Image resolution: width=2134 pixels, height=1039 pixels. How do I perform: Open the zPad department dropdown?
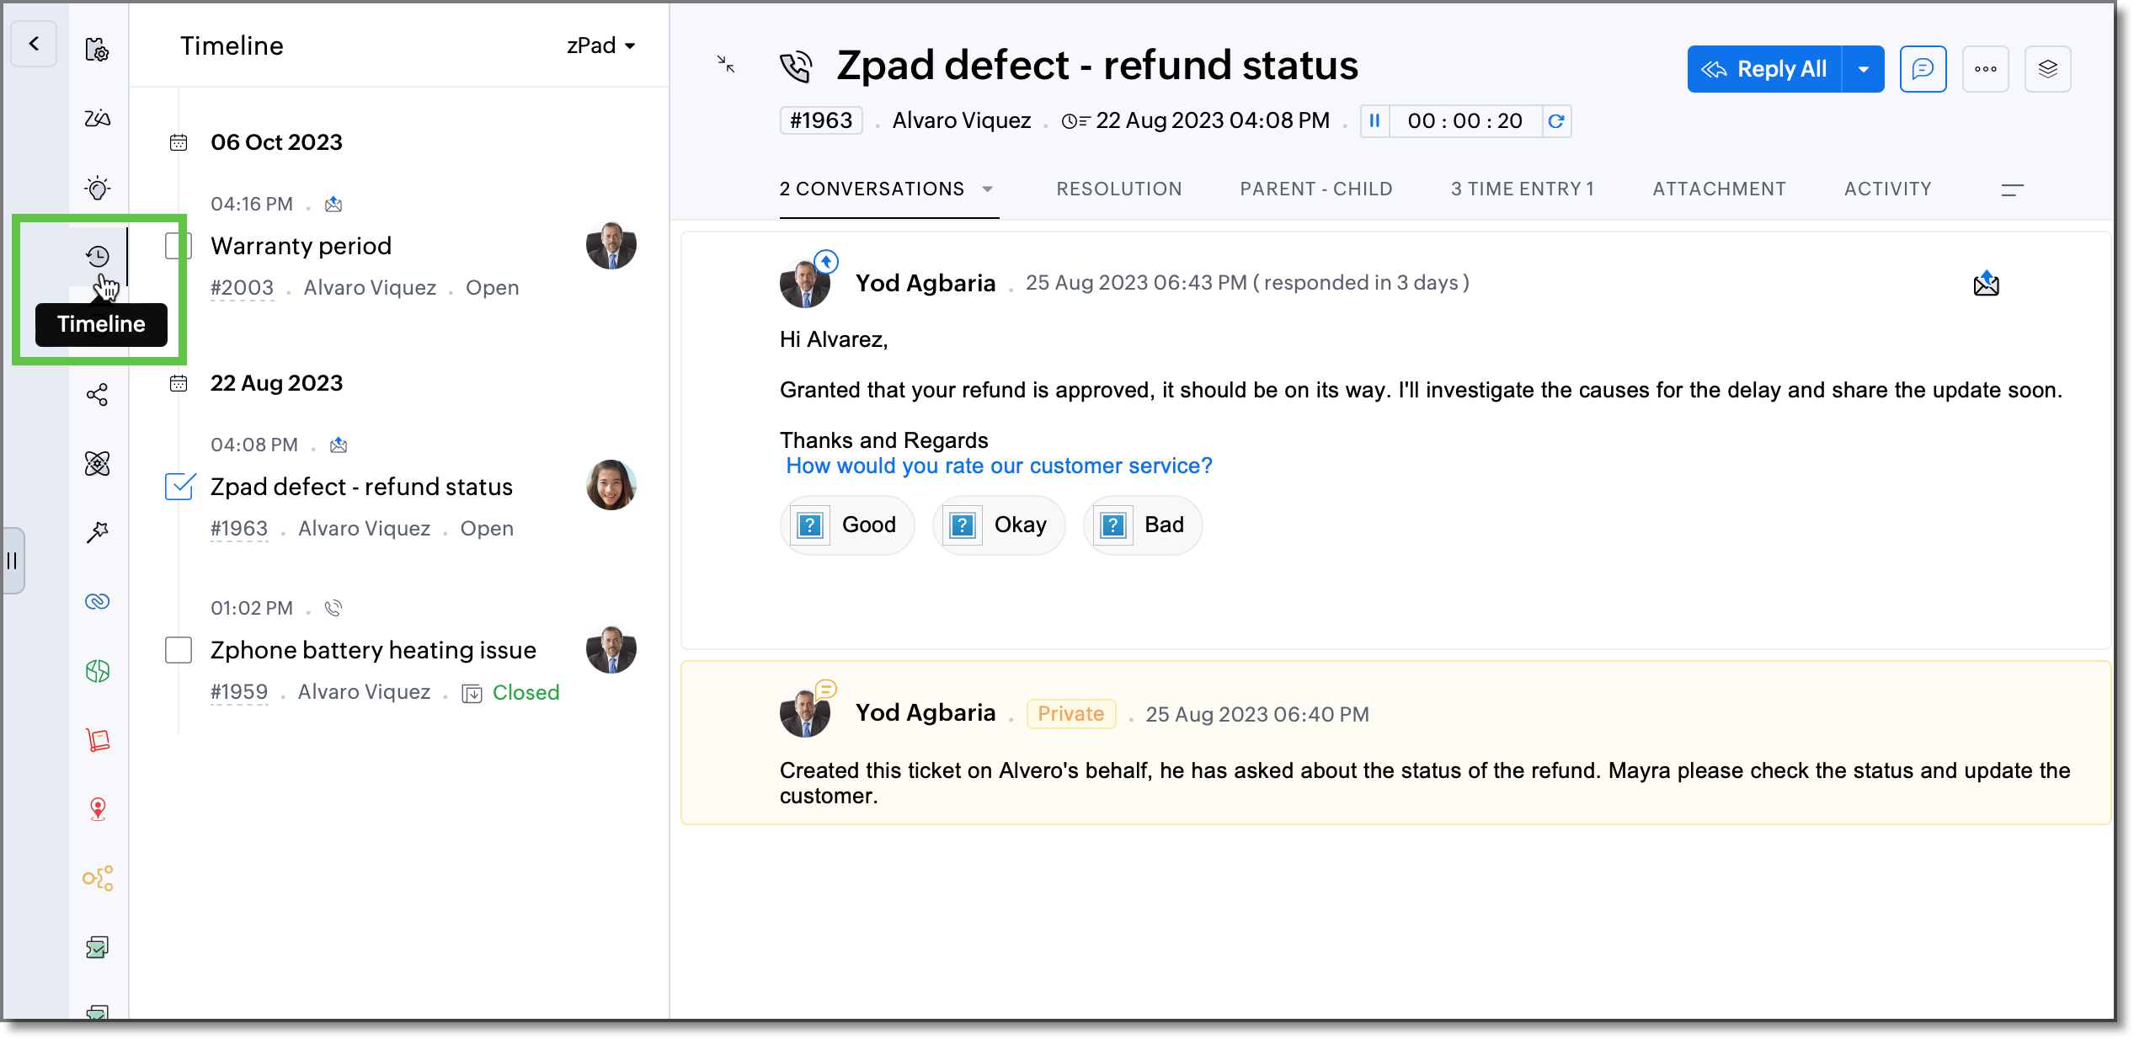tap(600, 45)
